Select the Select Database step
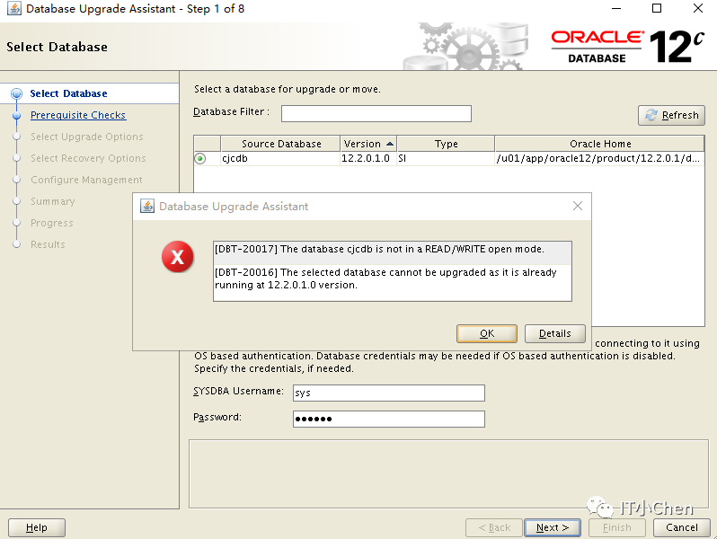The width and height of the screenshot is (717, 539). (68, 93)
